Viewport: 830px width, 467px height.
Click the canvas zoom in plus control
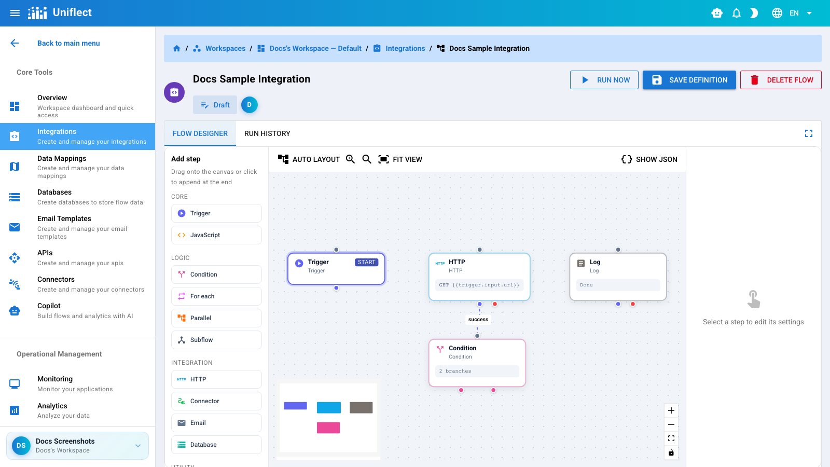click(x=671, y=410)
